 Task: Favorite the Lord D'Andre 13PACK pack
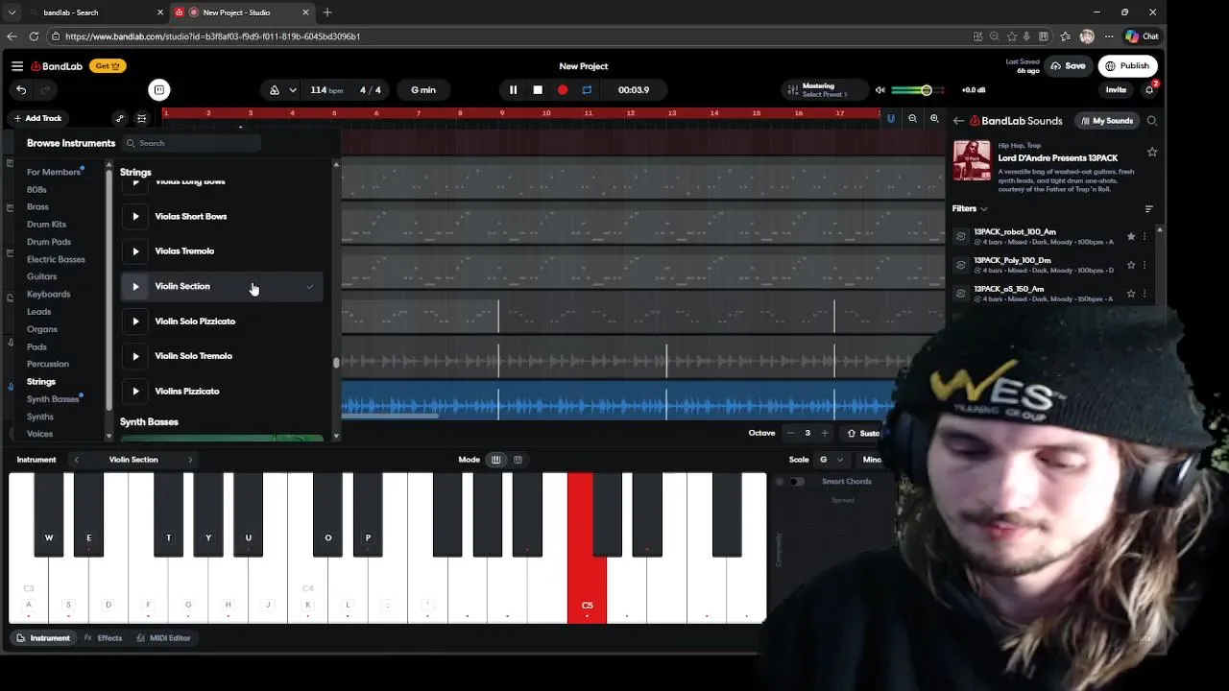point(1152,152)
